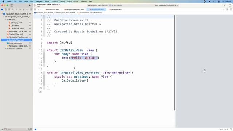
Task: Click the project breadcrumb in jump bar
Action: click(x=44, y=13)
